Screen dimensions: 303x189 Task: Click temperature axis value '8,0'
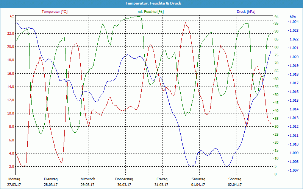pos(11,127)
